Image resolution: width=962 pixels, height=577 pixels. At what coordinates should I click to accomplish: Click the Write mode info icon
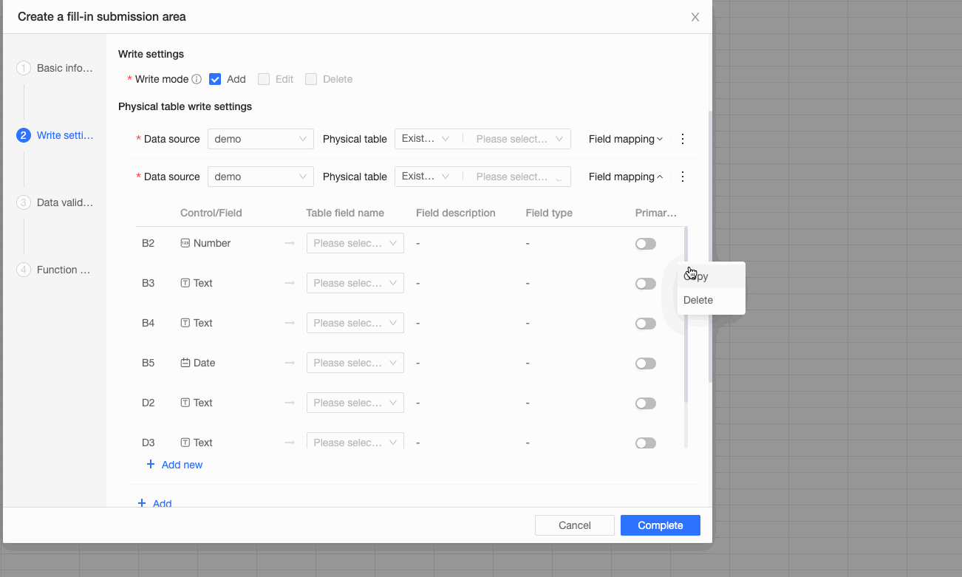[197, 79]
